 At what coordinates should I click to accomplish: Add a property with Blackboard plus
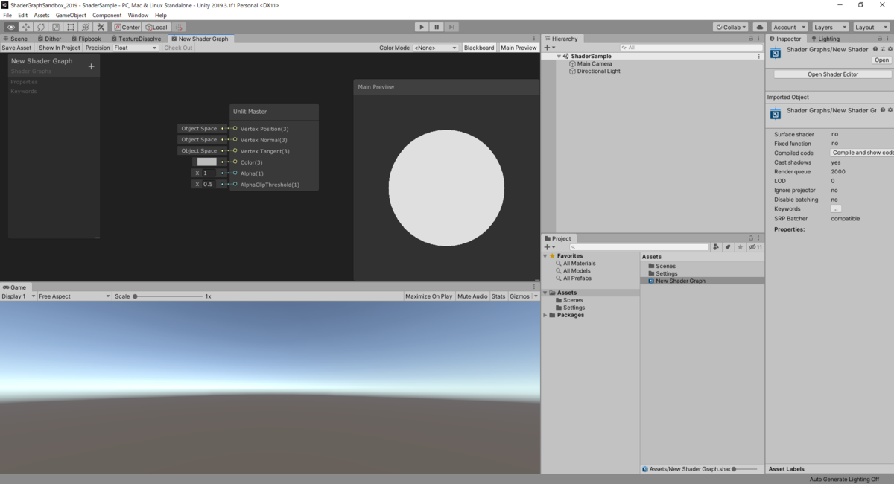tap(92, 66)
